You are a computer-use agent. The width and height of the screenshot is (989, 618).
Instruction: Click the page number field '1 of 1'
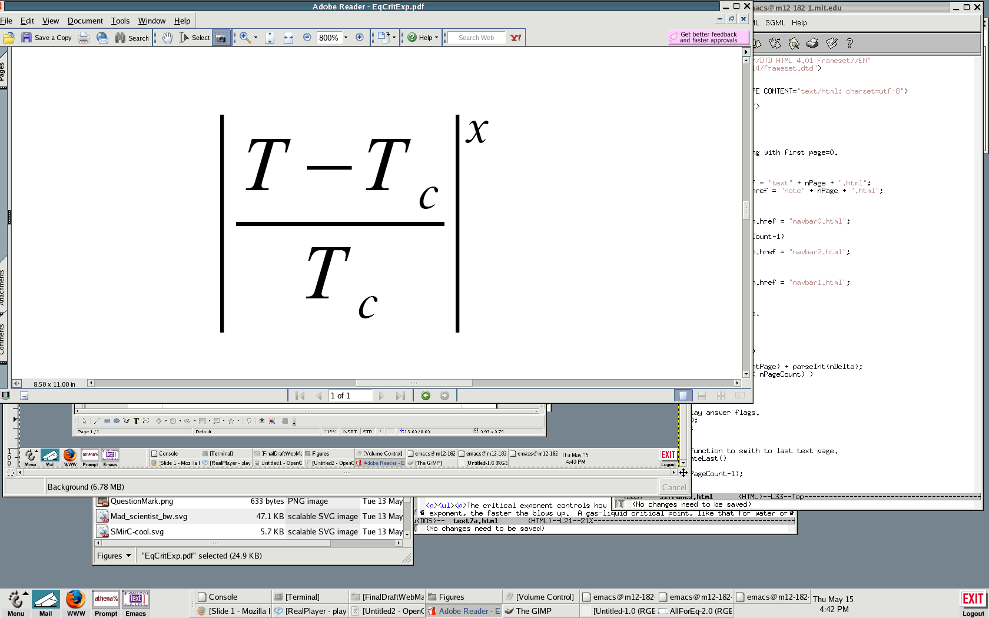click(x=350, y=396)
